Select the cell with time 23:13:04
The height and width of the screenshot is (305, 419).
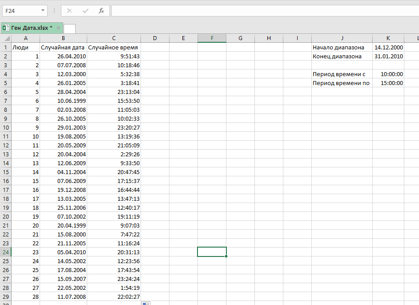(114, 92)
